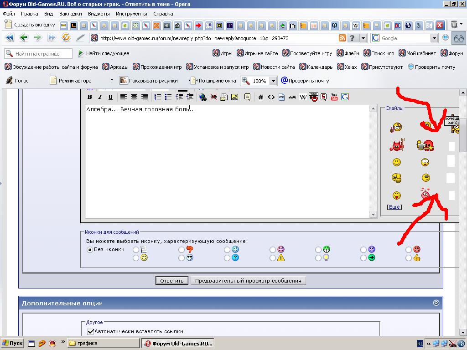This screenshot has height=350, width=467.
Task: Open the 'Инструменты' menu
Action: coord(131,14)
